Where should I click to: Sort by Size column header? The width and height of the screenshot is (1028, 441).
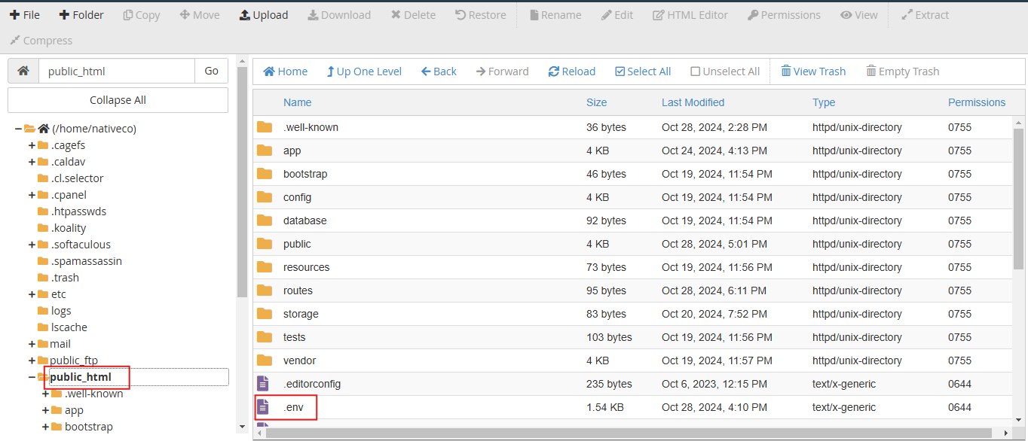click(596, 102)
